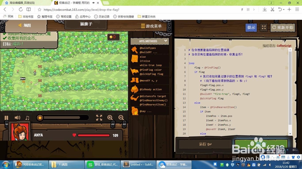Viewport: 302px width, 169px height.
Task: Open the 新建文件夹 bookmarks folder
Action: tap(146, 17)
